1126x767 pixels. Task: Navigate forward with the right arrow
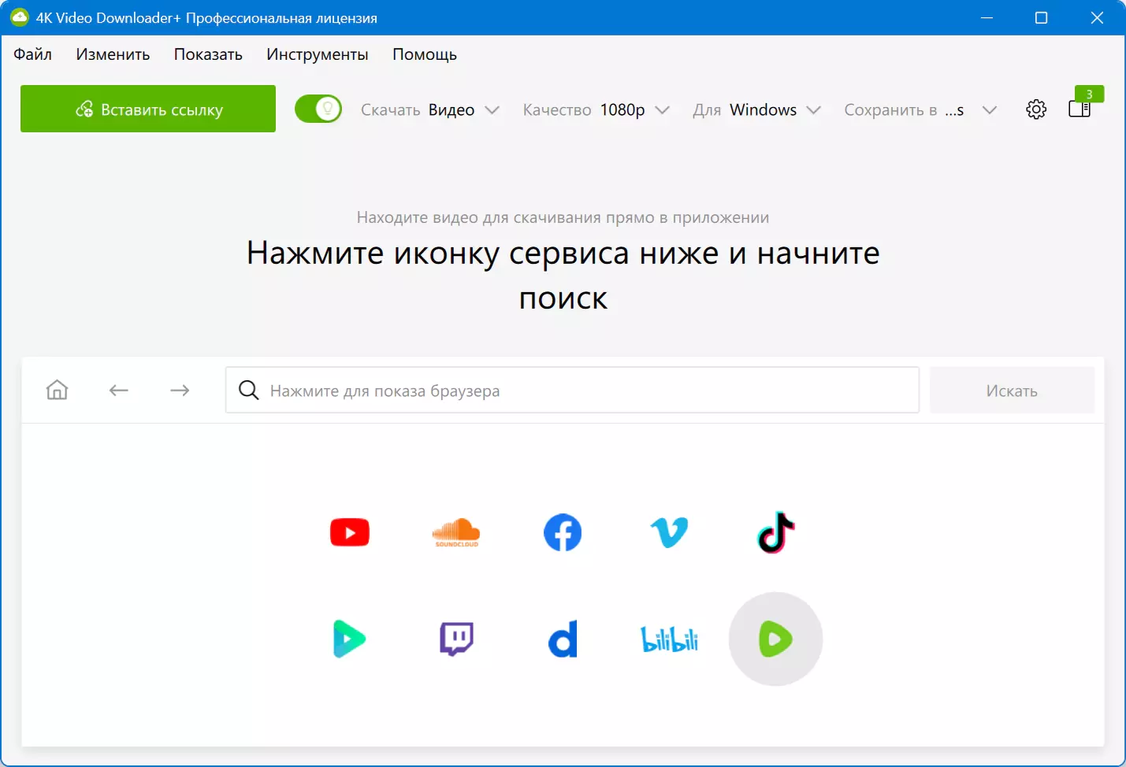click(x=180, y=390)
